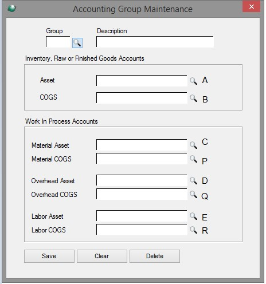Select the Material COGS input field
Image resolution: width=266 pixels, height=284 pixels.
pos(142,159)
